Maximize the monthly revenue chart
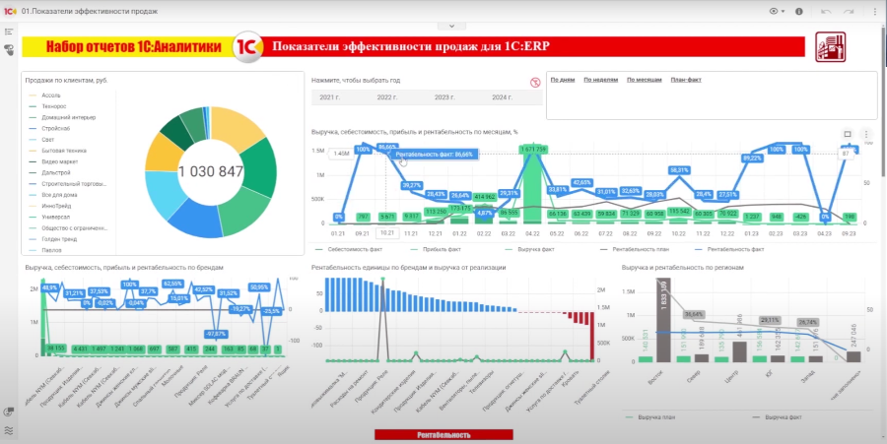 coord(848,134)
